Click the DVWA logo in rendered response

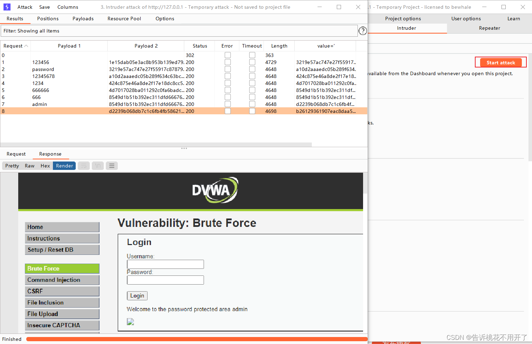[x=215, y=190]
